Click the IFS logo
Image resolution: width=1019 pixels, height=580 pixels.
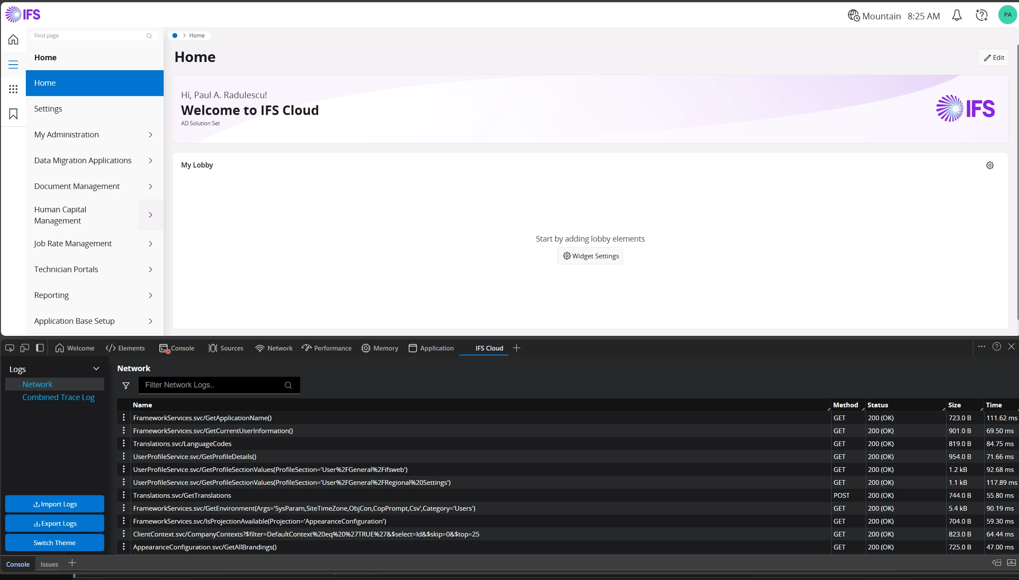[22, 14]
